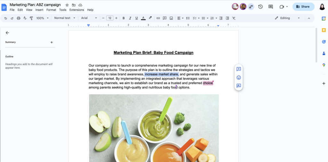Click the Share button
The image size is (328, 162).
tap(303, 7)
